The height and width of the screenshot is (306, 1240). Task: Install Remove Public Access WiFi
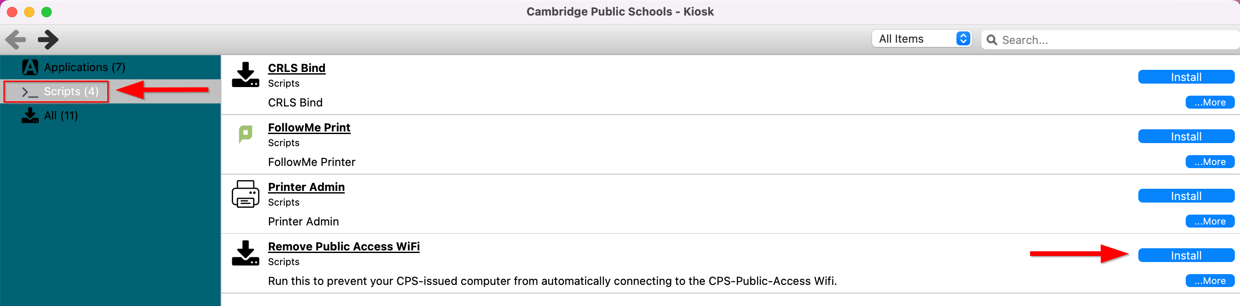1186,256
